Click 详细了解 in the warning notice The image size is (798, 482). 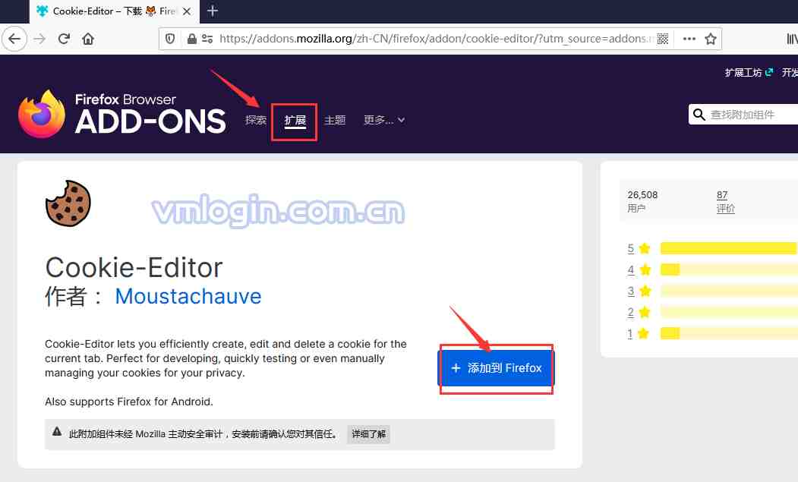coord(368,434)
